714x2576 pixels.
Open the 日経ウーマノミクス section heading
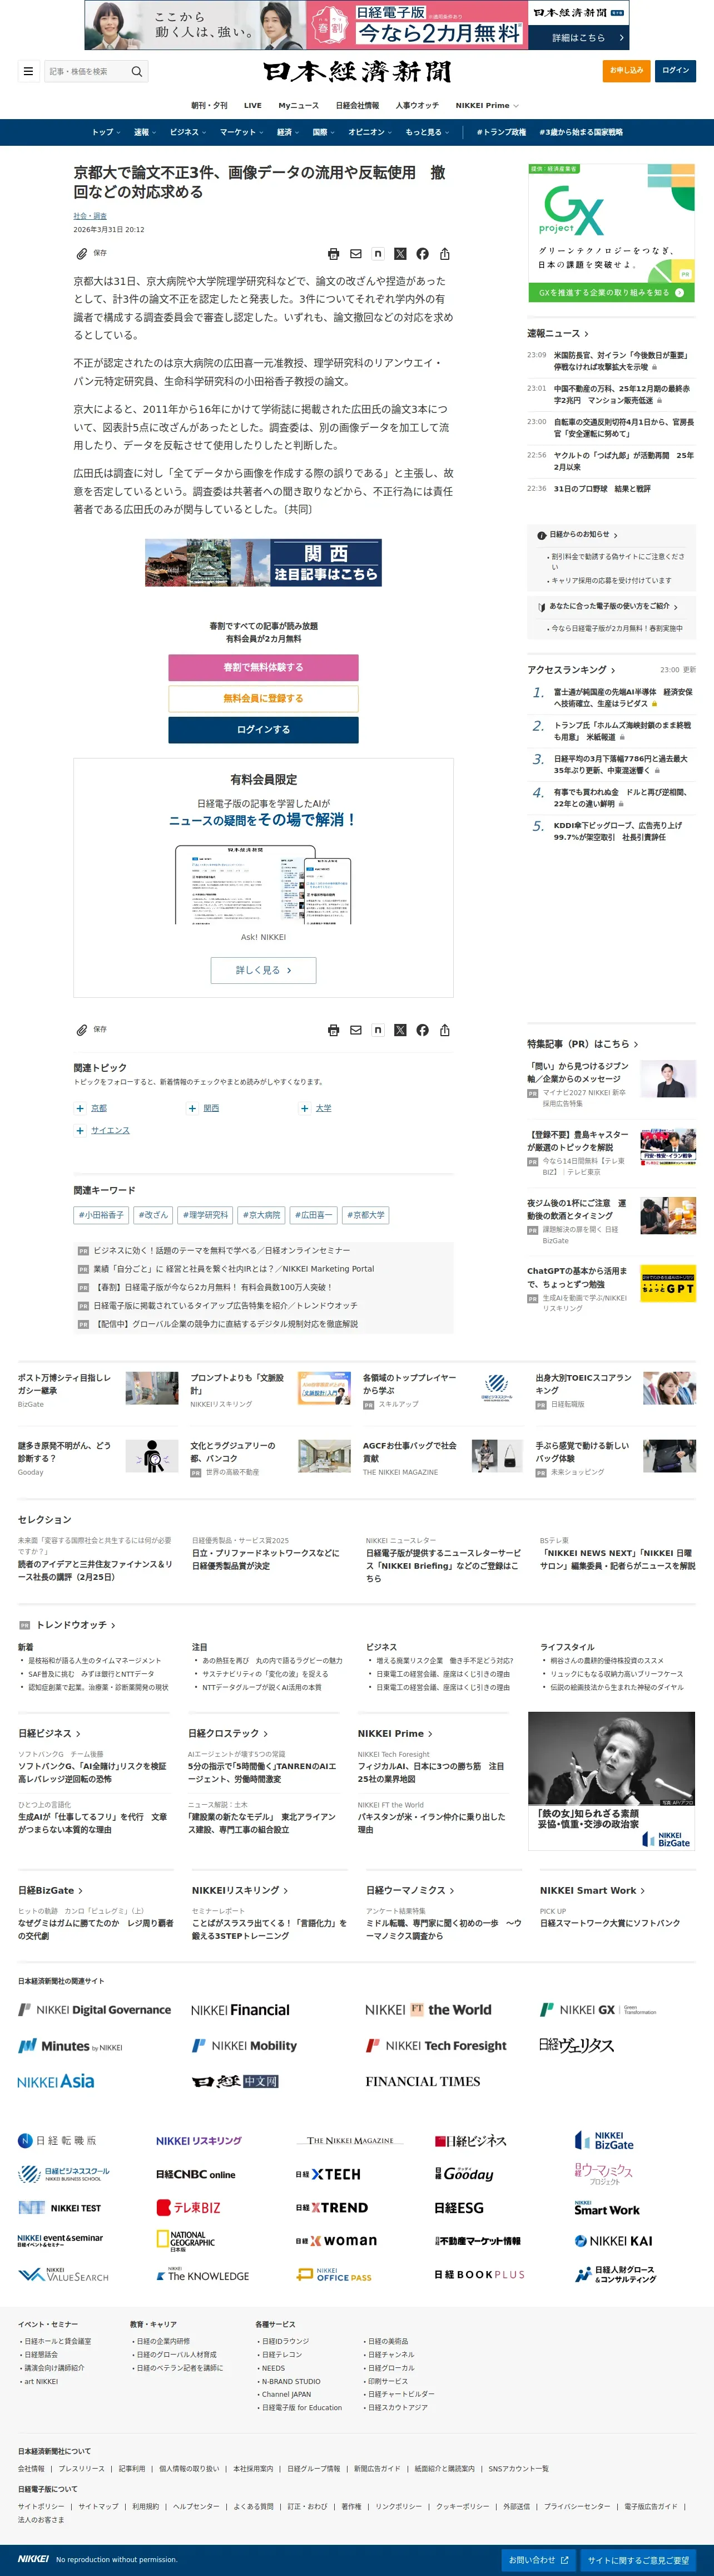click(410, 1890)
